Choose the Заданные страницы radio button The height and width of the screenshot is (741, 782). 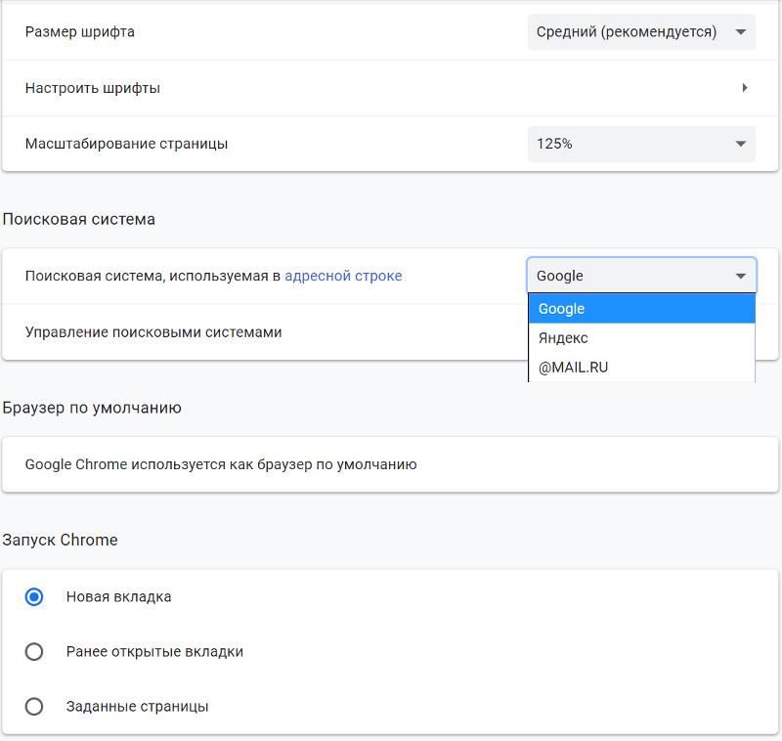click(34, 706)
